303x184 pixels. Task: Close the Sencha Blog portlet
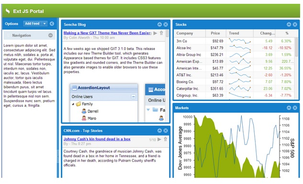point(166,24)
